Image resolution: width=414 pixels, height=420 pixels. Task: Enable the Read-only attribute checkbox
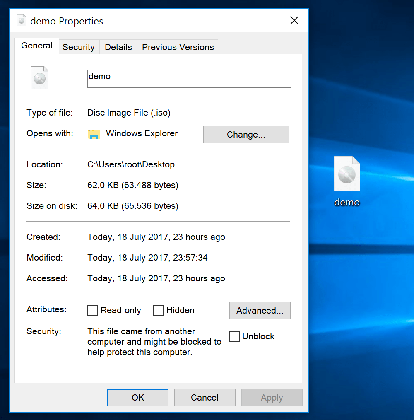[x=93, y=310]
